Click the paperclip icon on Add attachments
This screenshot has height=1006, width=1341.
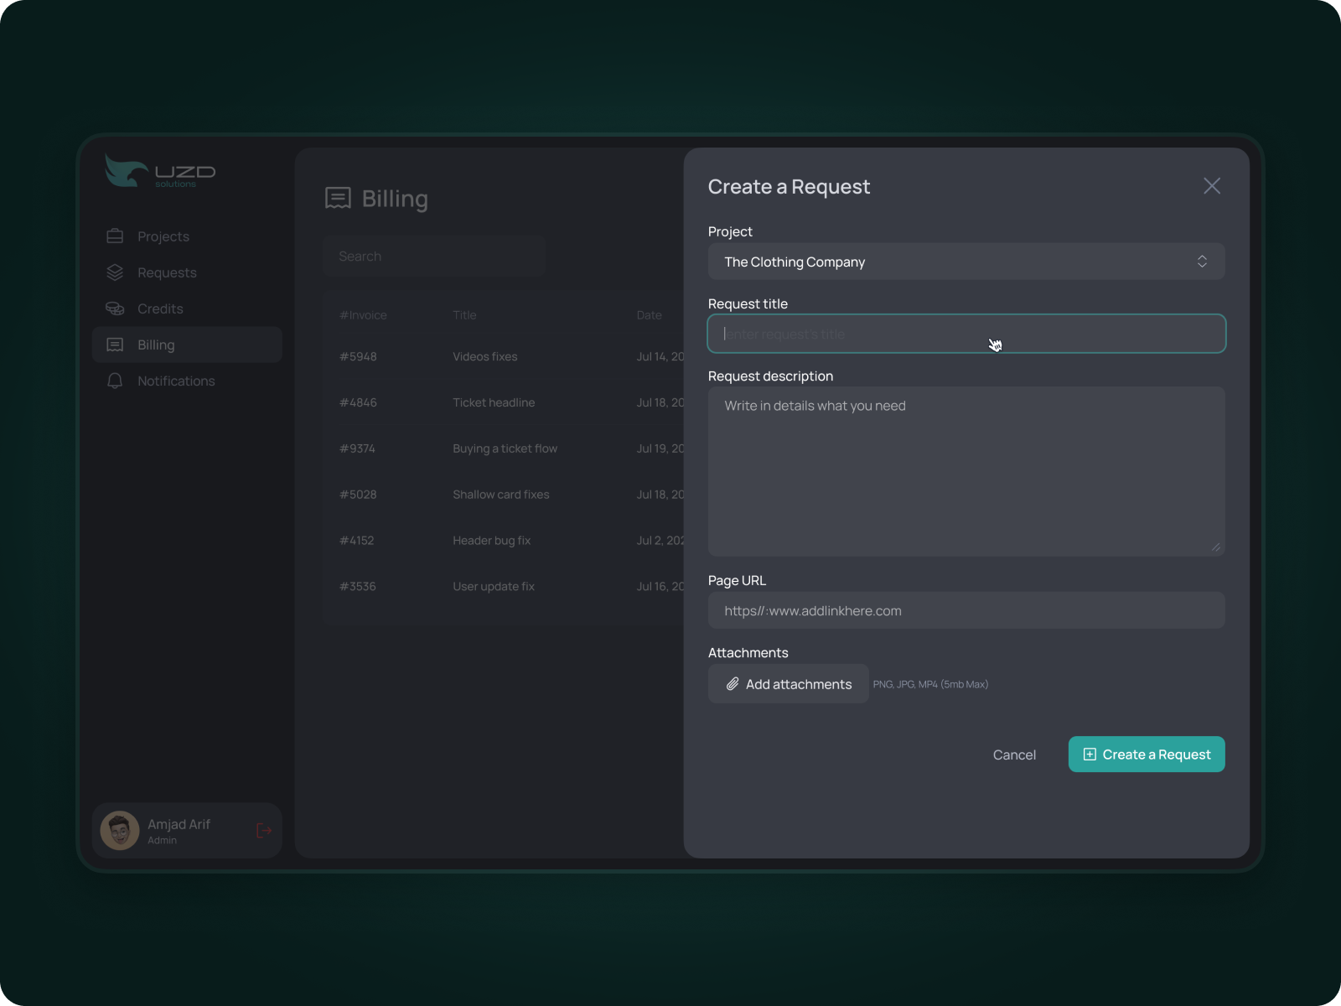(x=731, y=684)
